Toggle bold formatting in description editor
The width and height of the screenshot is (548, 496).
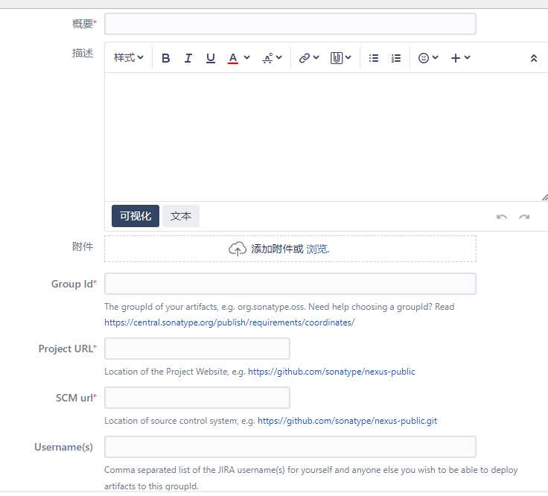(166, 58)
